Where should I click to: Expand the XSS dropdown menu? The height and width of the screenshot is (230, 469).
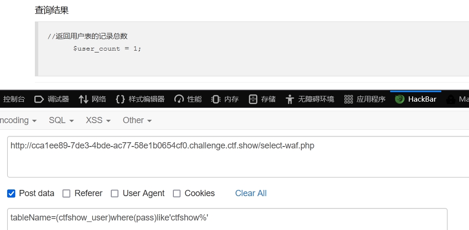[98, 120]
